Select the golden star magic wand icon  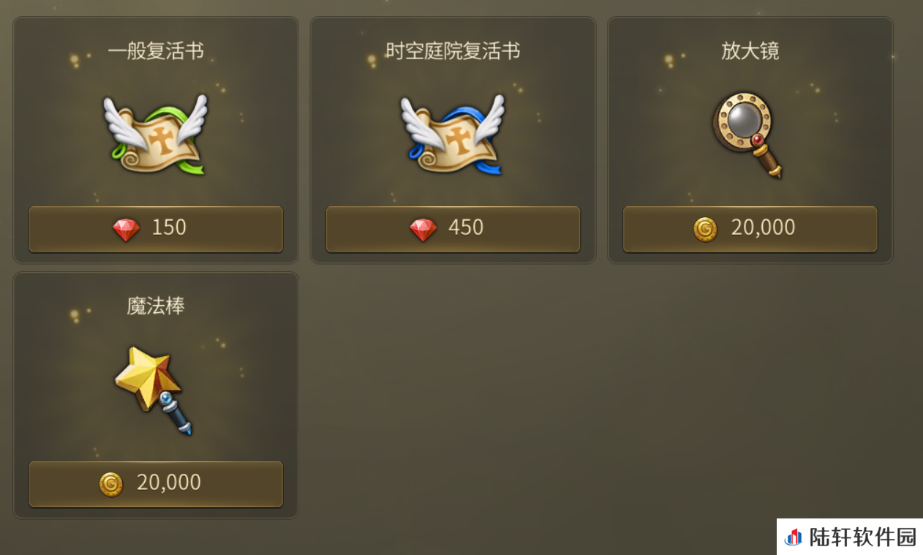point(154,390)
